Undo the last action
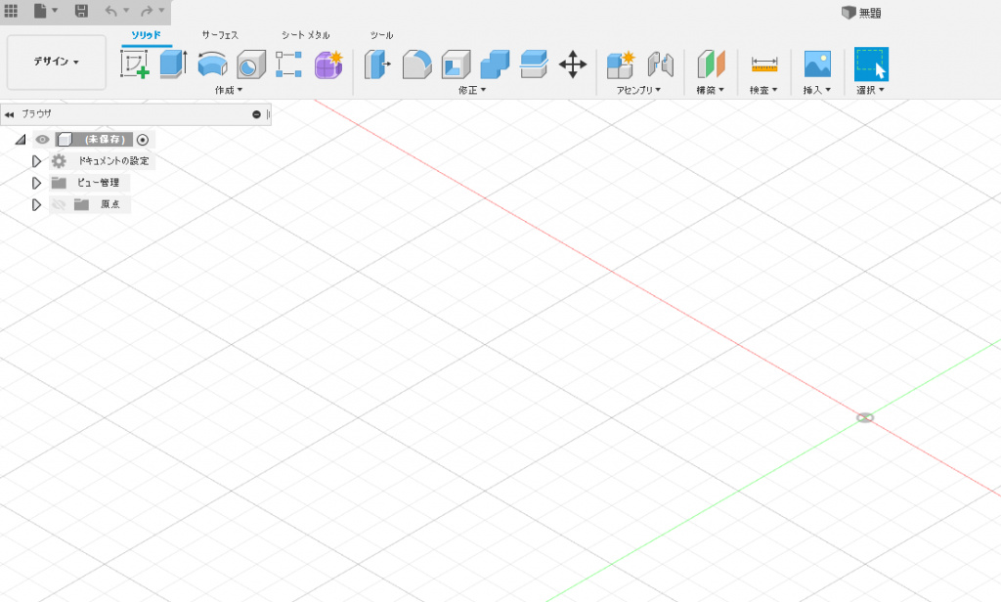 (x=111, y=11)
